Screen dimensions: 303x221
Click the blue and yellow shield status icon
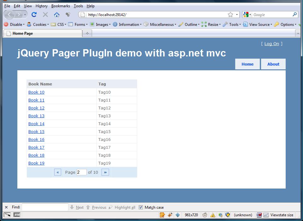228,215
